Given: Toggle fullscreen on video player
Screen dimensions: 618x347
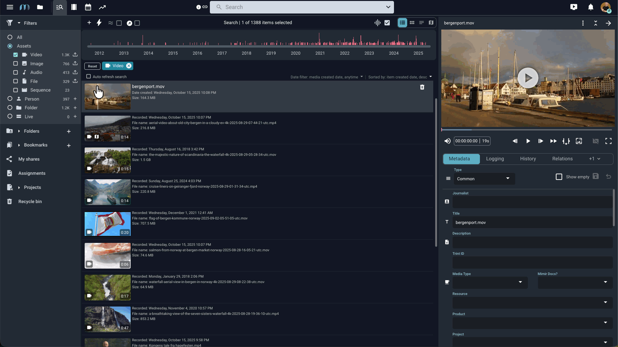Looking at the screenshot, I should click(608, 141).
